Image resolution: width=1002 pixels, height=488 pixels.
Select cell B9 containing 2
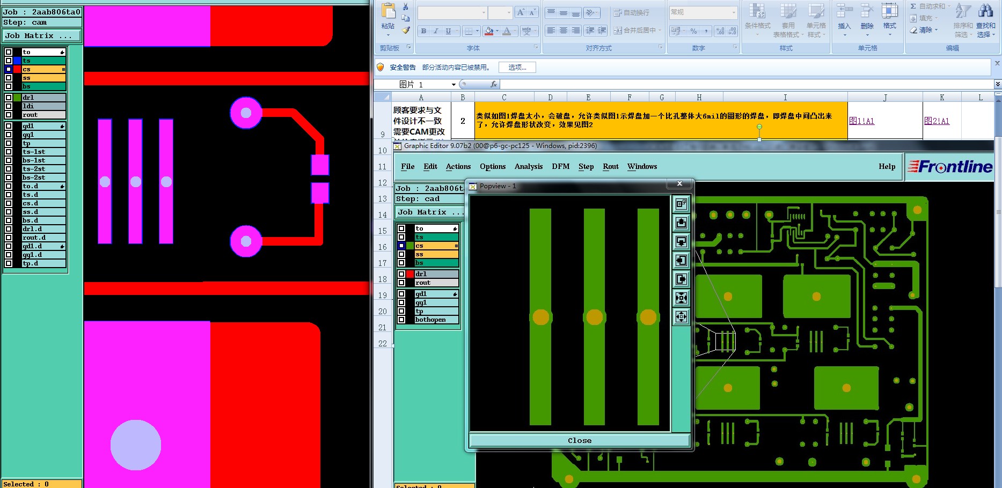[x=463, y=121]
